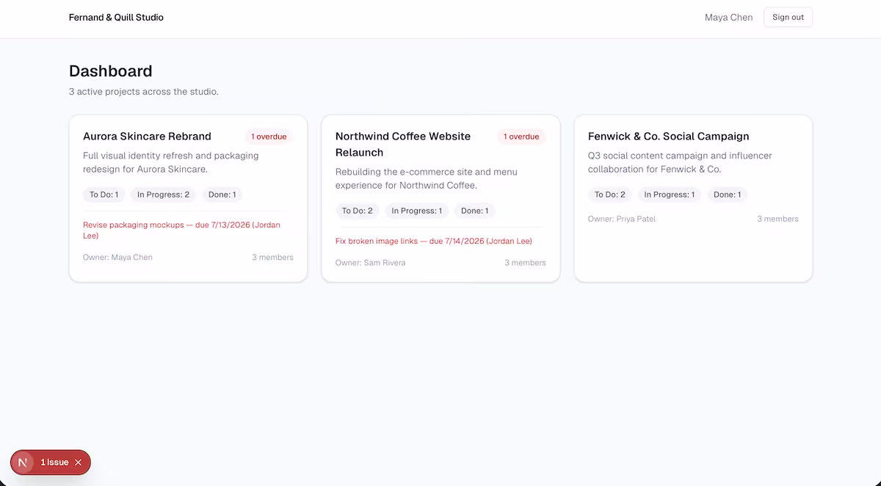881x486 pixels.
Task: Click the Aurora Skincare description text
Action: pyautogui.click(x=171, y=162)
